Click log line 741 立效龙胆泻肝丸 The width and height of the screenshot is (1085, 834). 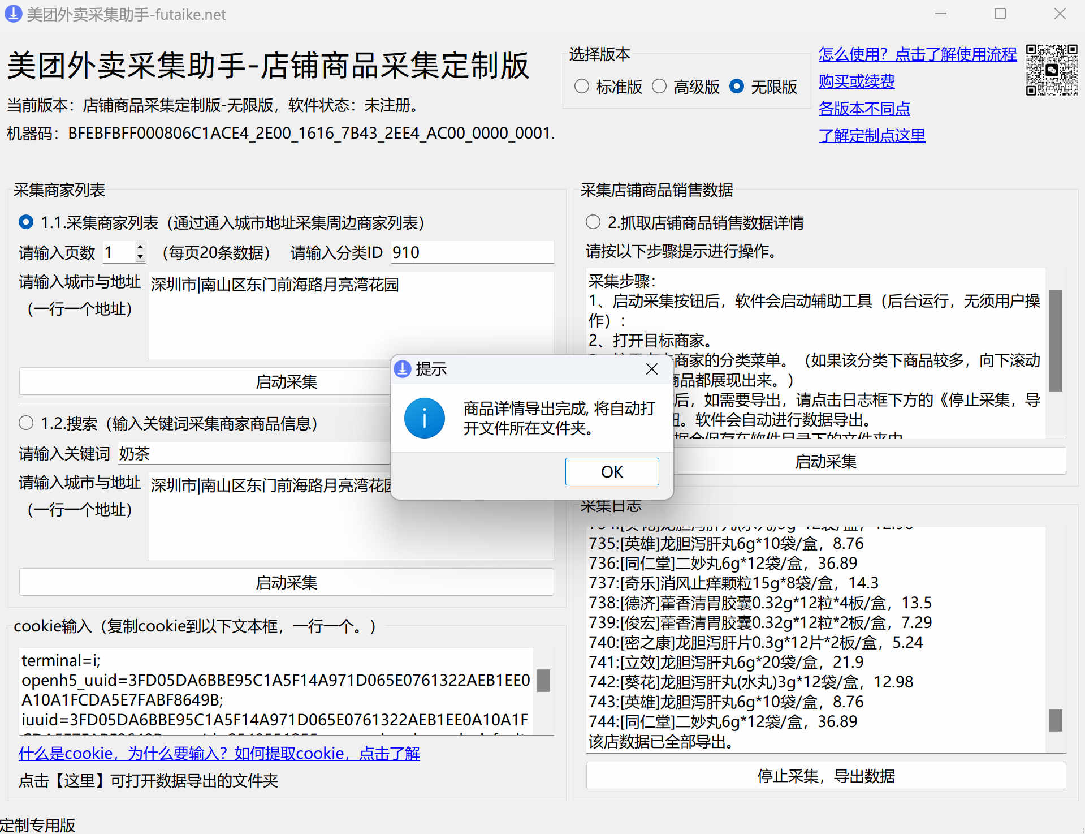pos(726,662)
